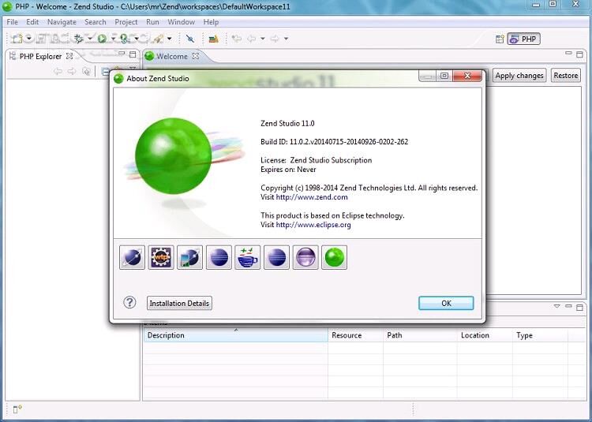The height and width of the screenshot is (422, 592).
Task: Click the WTP gear feature icon
Action: (161, 258)
